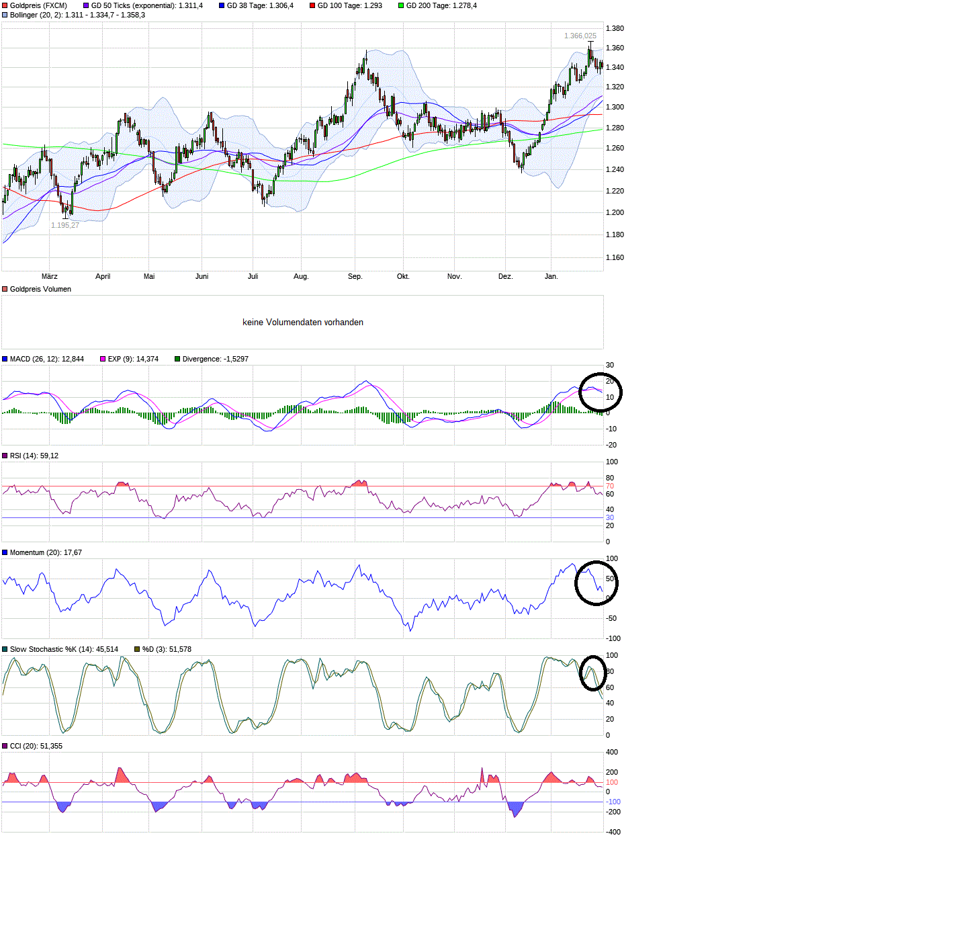
Task: Click the April label on time axis
Action: pyautogui.click(x=103, y=276)
